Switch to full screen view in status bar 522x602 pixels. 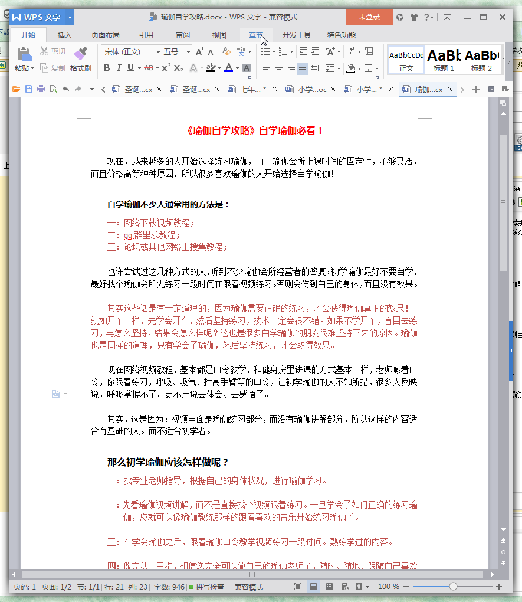(298, 587)
